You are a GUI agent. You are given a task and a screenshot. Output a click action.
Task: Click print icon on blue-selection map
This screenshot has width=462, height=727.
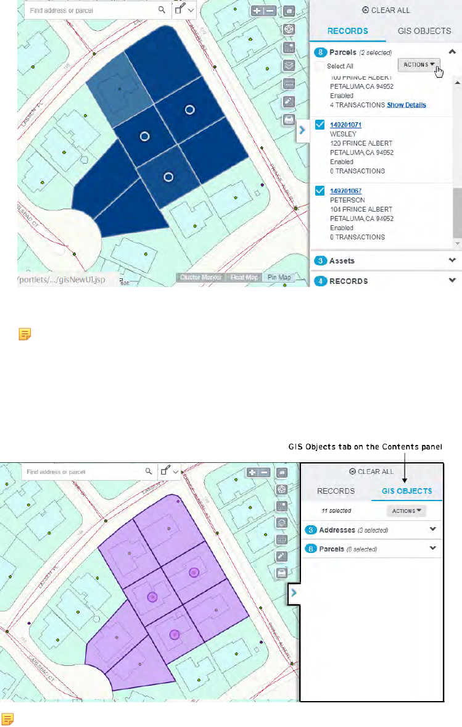[x=289, y=120]
